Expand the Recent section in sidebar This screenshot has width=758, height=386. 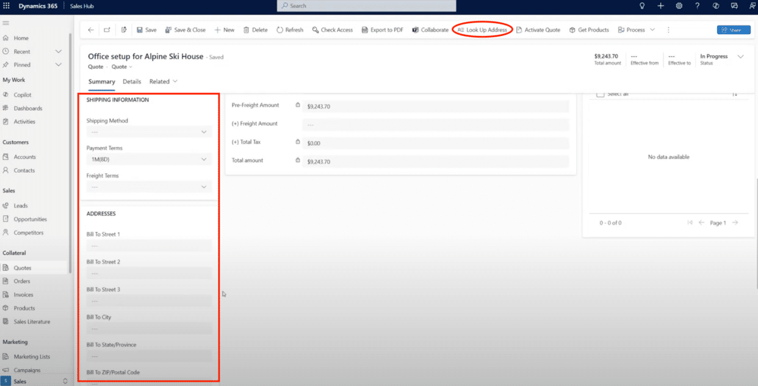coord(59,52)
